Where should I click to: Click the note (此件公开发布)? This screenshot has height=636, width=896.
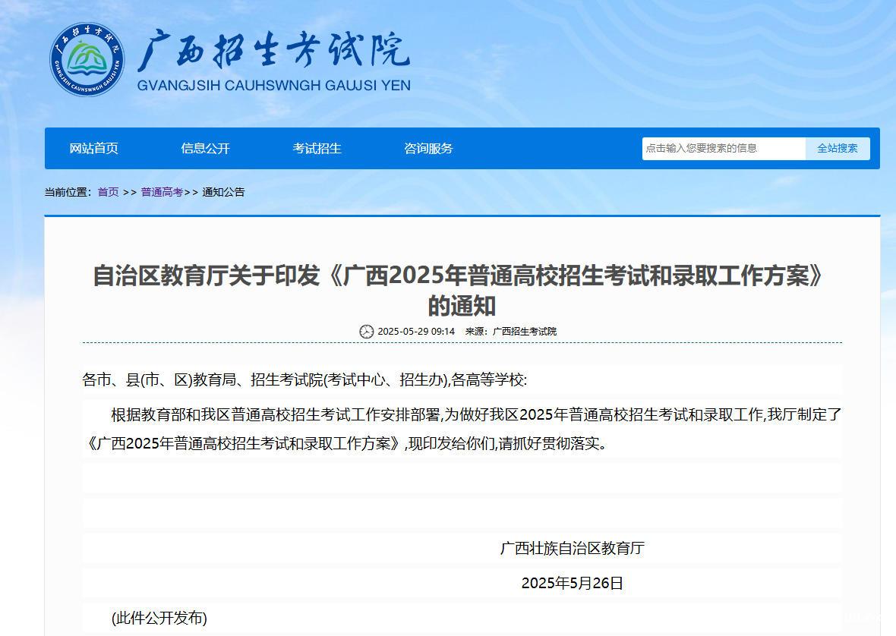(159, 618)
